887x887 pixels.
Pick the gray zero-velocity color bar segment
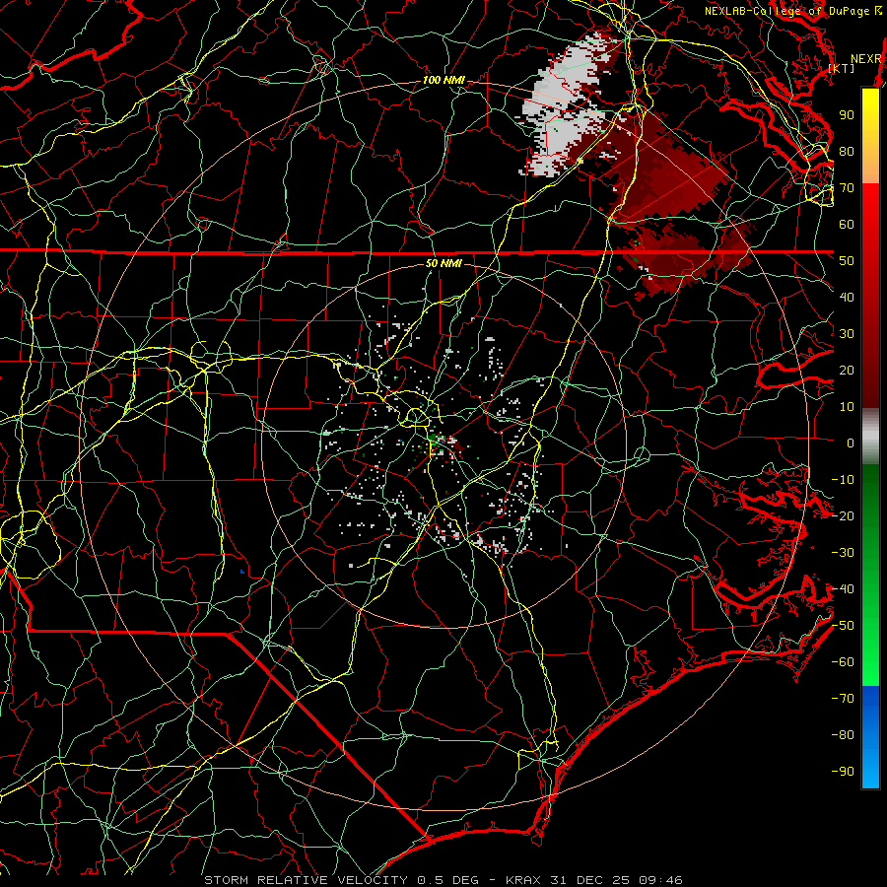[x=870, y=437]
